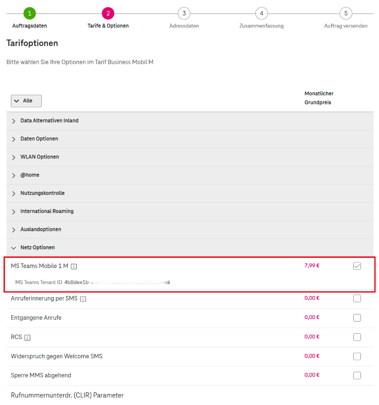Click the MS Teams Tenant ID field
Screen dimensions: 379x405
coord(117,282)
